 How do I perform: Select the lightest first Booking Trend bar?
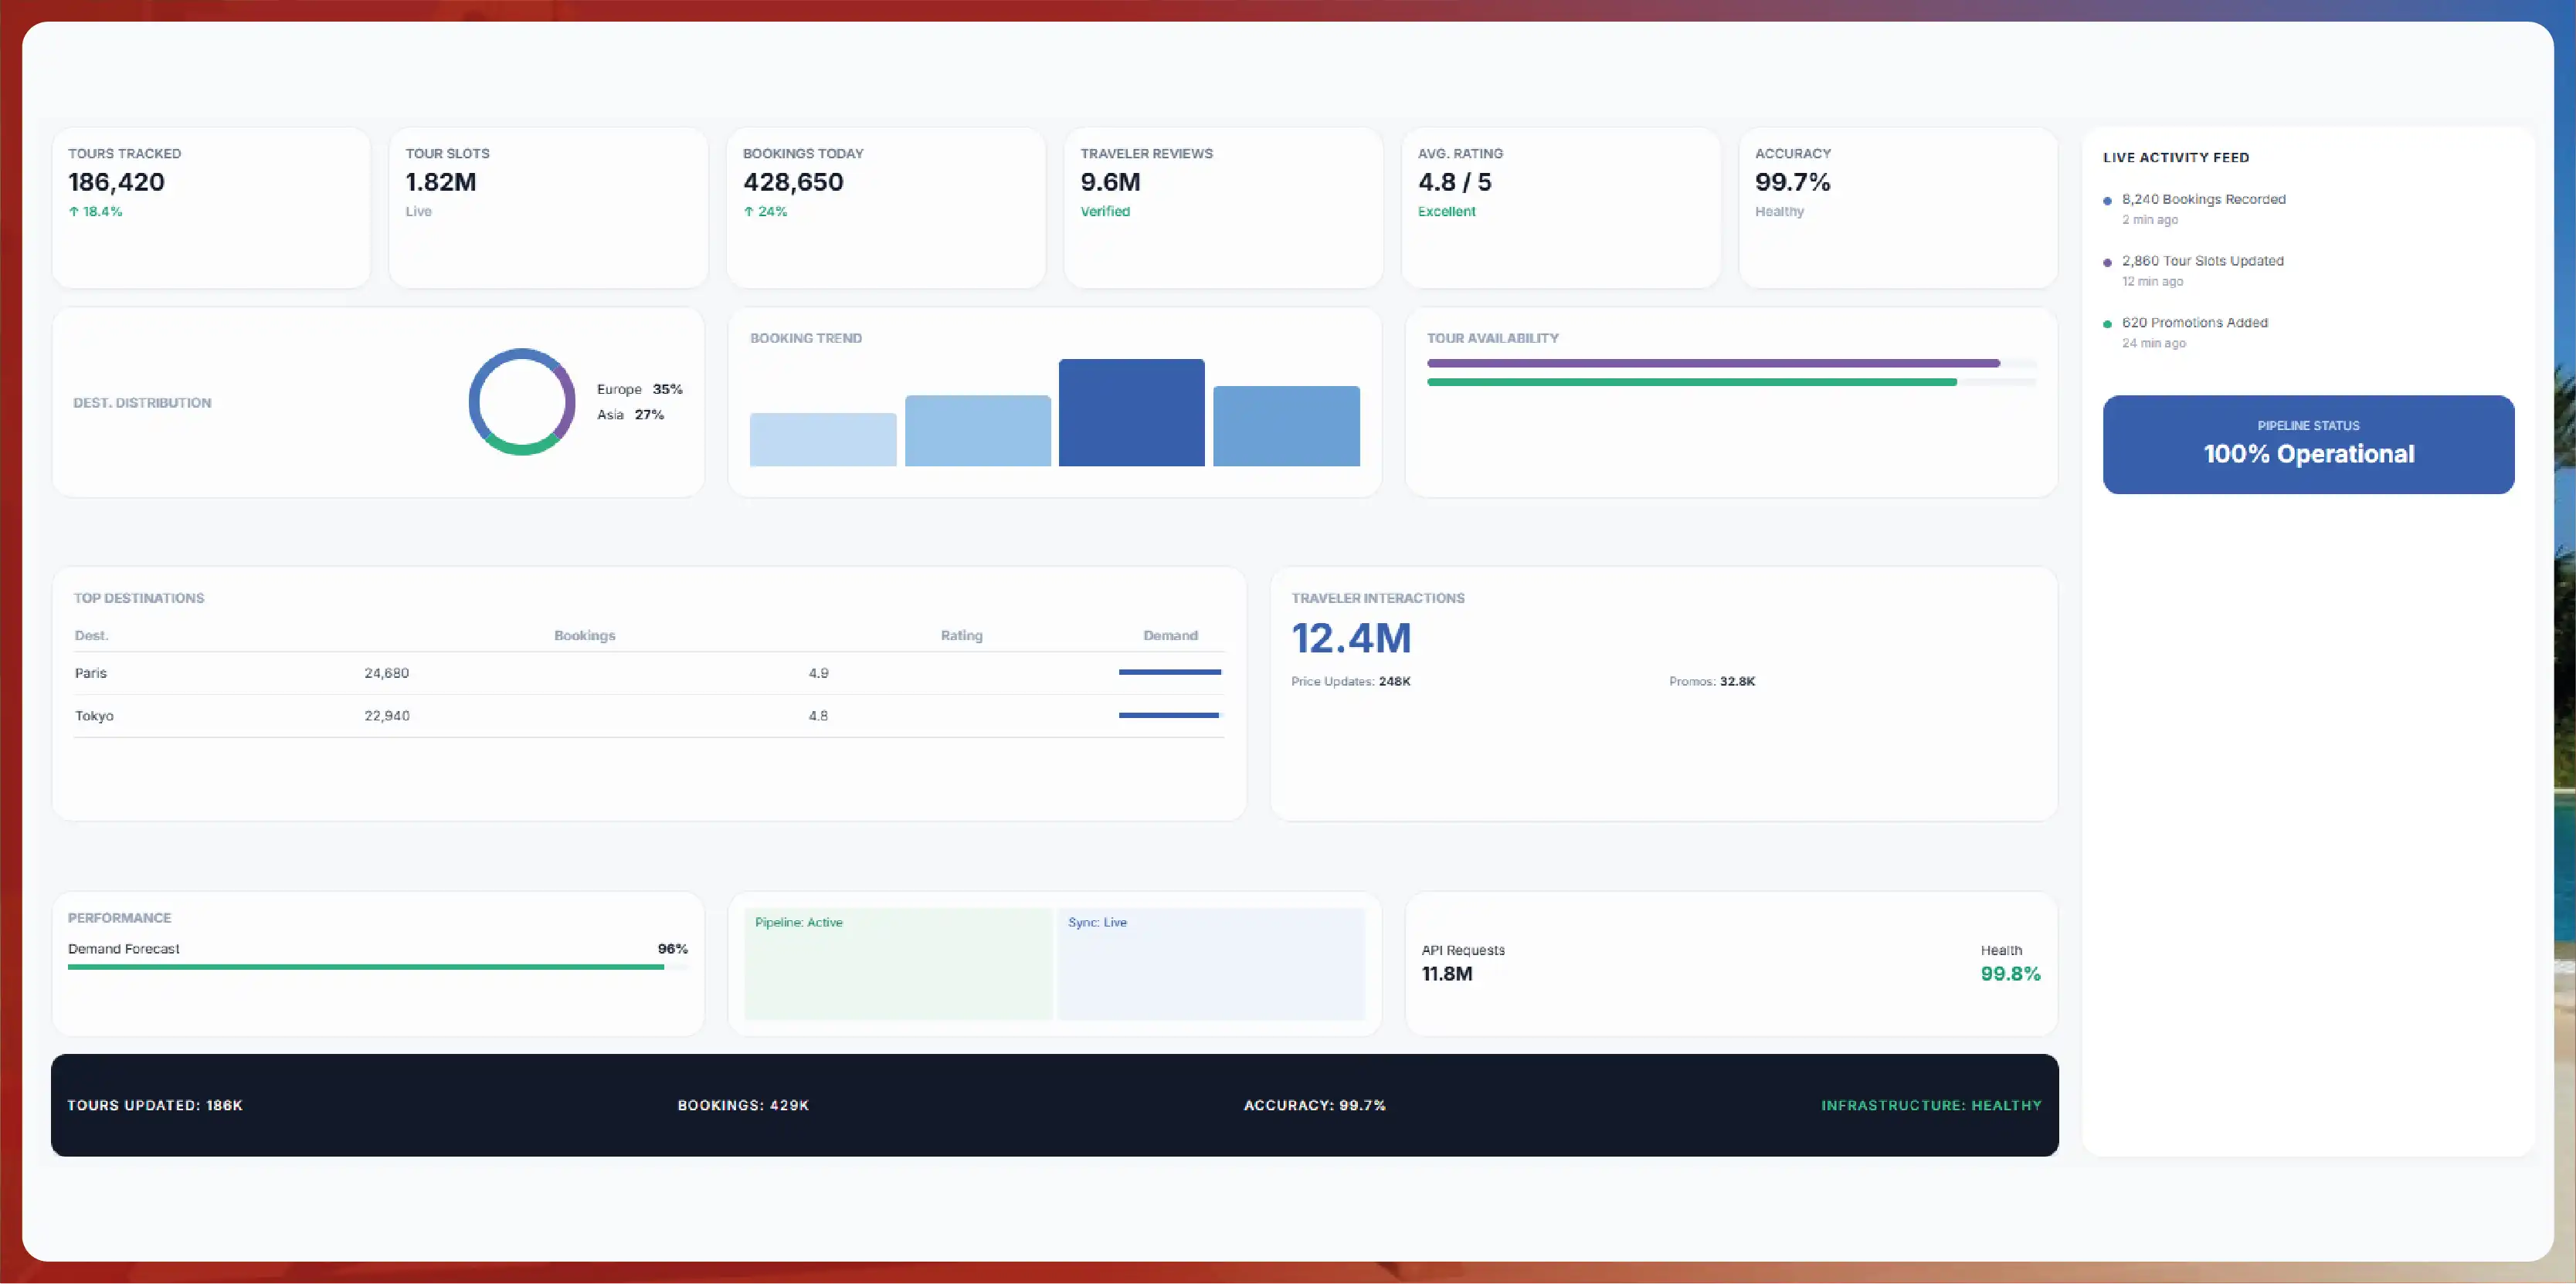click(823, 439)
